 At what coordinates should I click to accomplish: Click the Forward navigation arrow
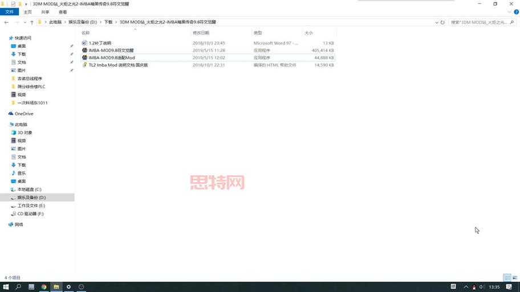17,22
